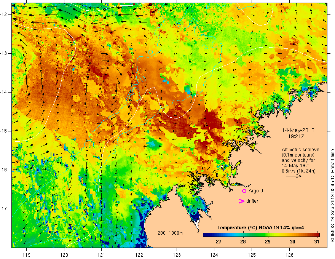Click the dark blue 27°C end of color bar

point(206,235)
